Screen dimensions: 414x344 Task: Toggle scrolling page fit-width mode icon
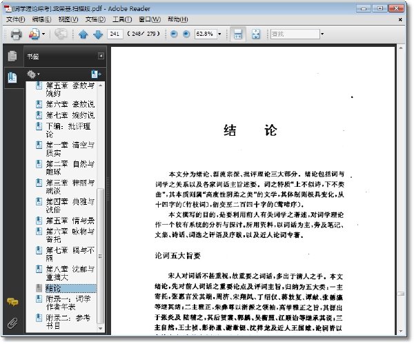238,34
